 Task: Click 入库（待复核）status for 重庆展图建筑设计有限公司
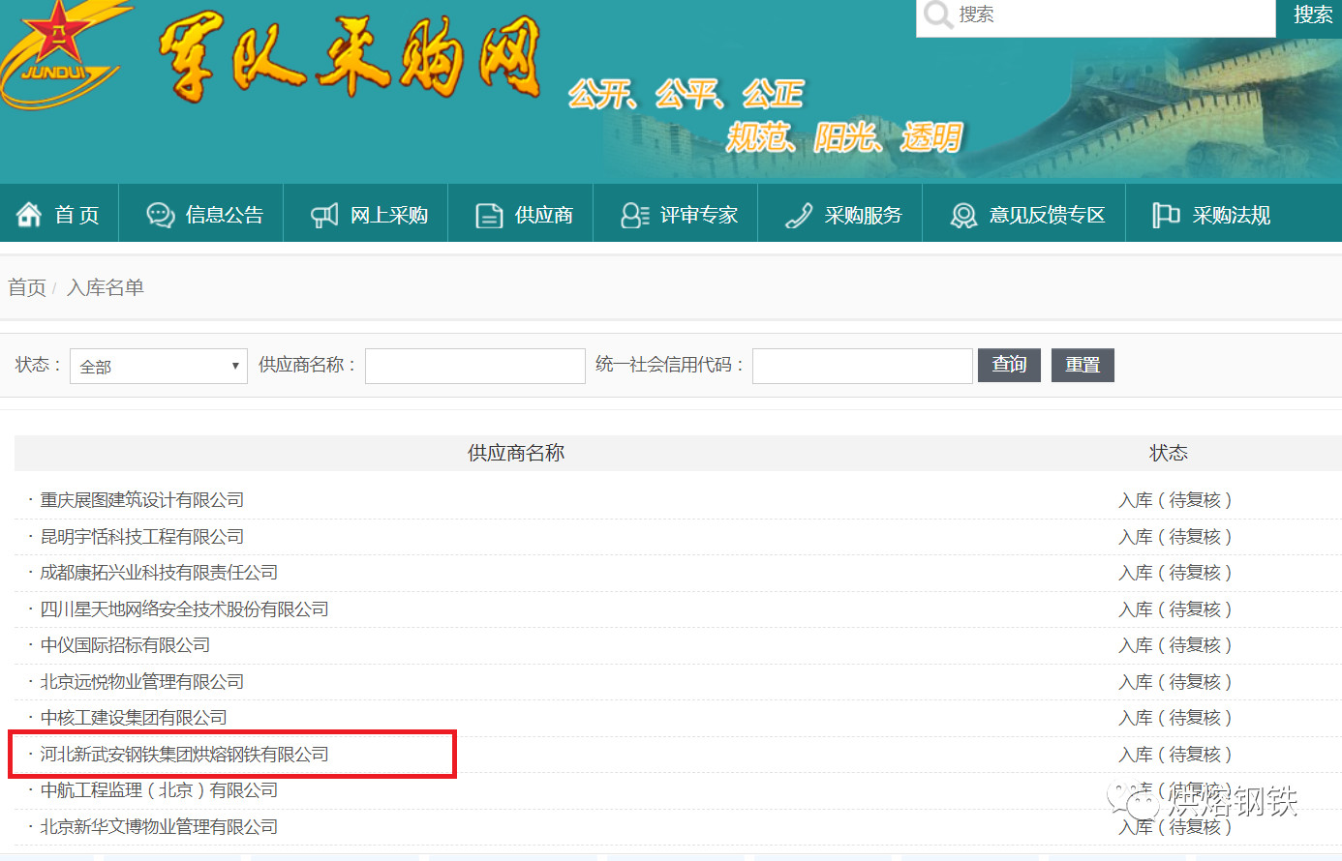1175,500
